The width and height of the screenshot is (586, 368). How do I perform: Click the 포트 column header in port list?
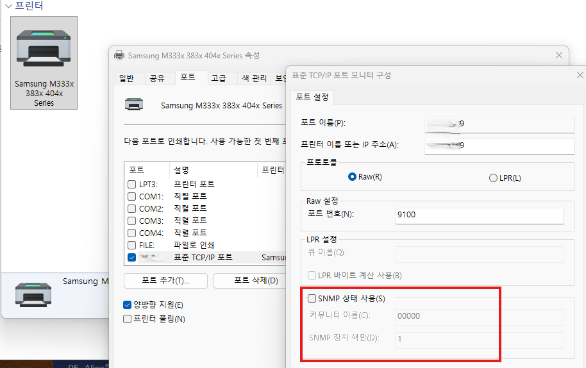[147, 170]
